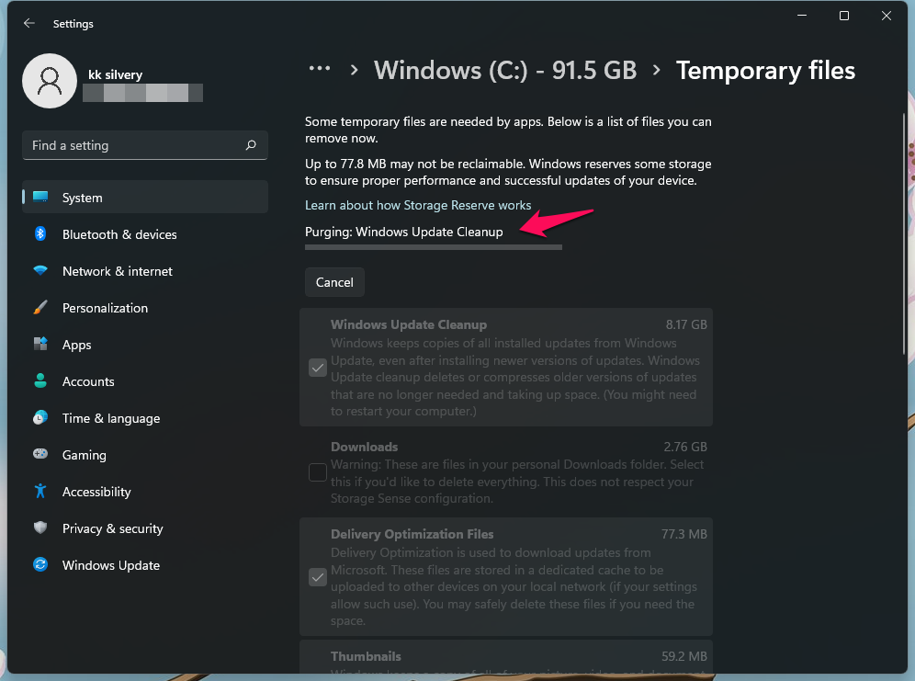This screenshot has height=681, width=915.
Task: Click the Privacy shield icon
Action: [x=40, y=528]
